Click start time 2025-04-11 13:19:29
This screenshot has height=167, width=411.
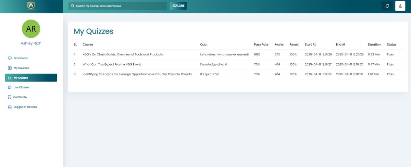pyautogui.click(x=318, y=54)
